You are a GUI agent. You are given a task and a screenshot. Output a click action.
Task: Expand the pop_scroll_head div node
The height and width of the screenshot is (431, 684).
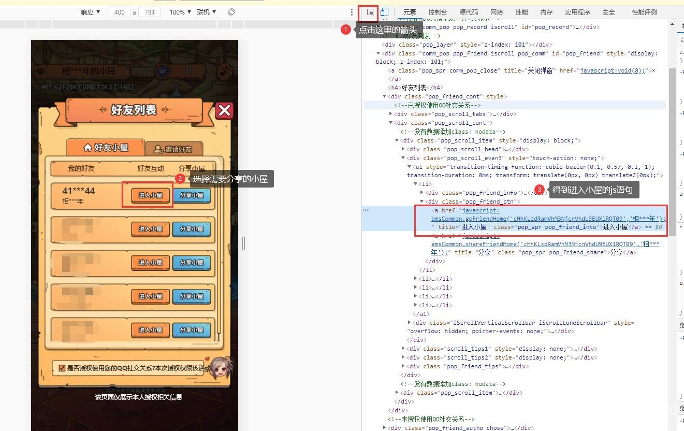403,149
